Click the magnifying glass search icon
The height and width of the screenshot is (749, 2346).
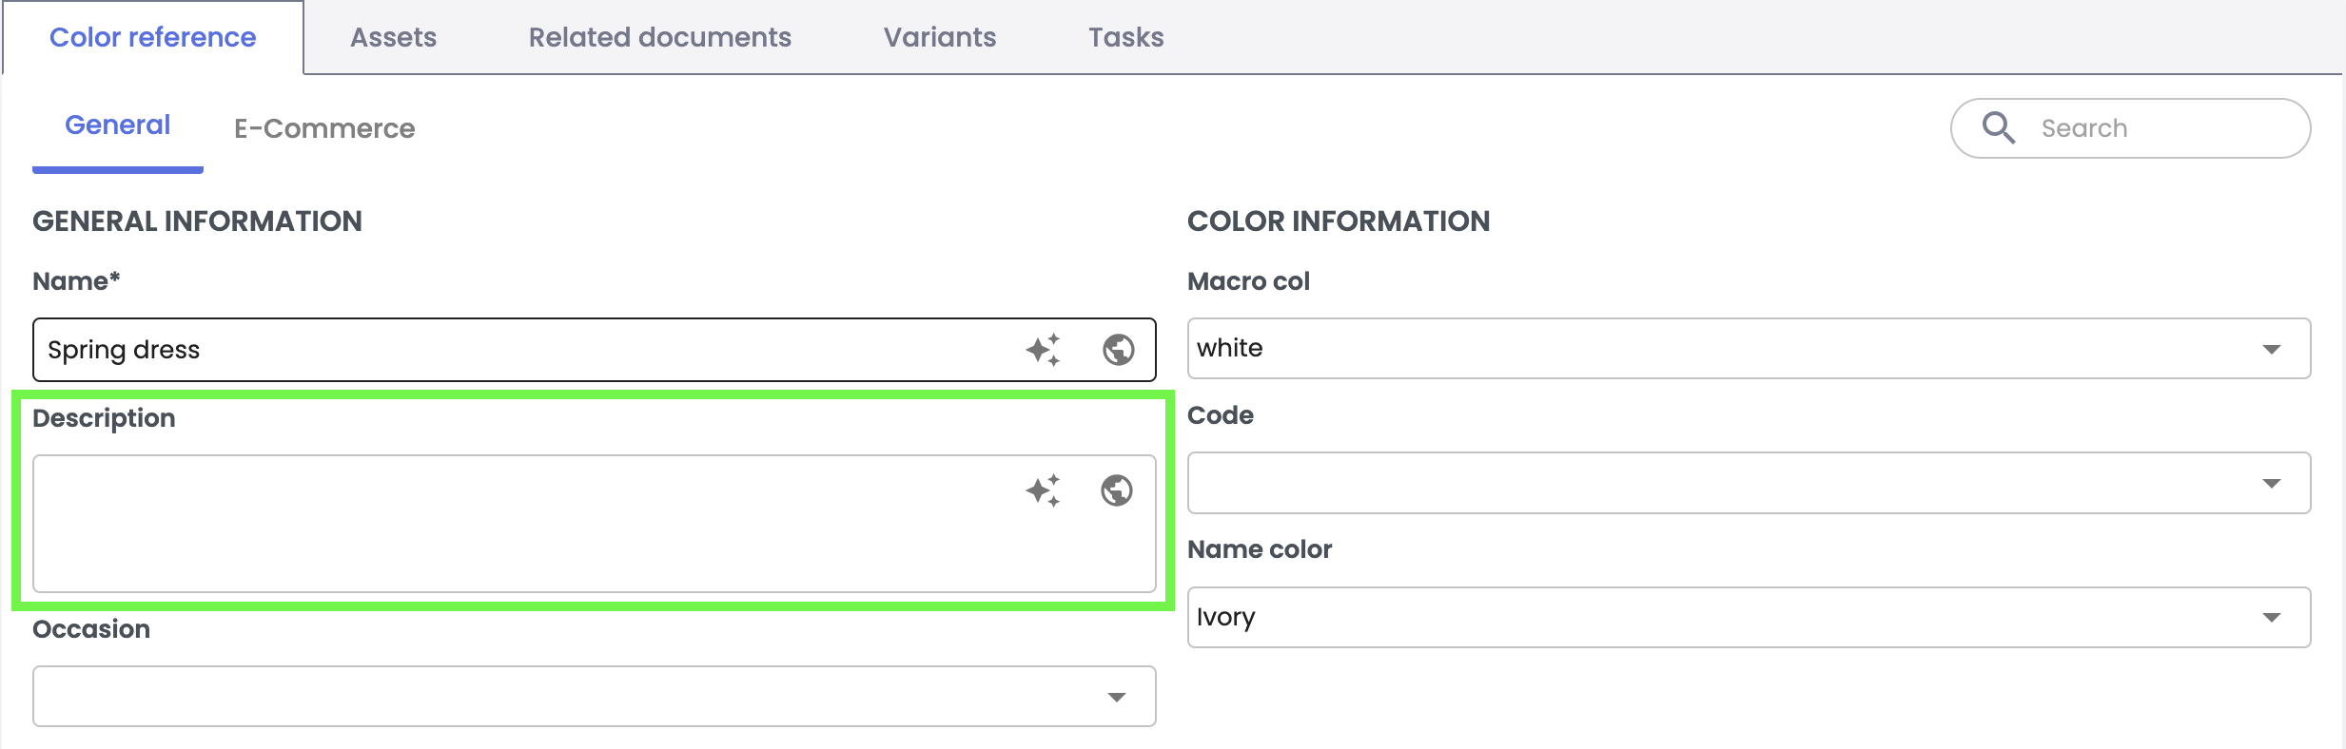click(1998, 128)
